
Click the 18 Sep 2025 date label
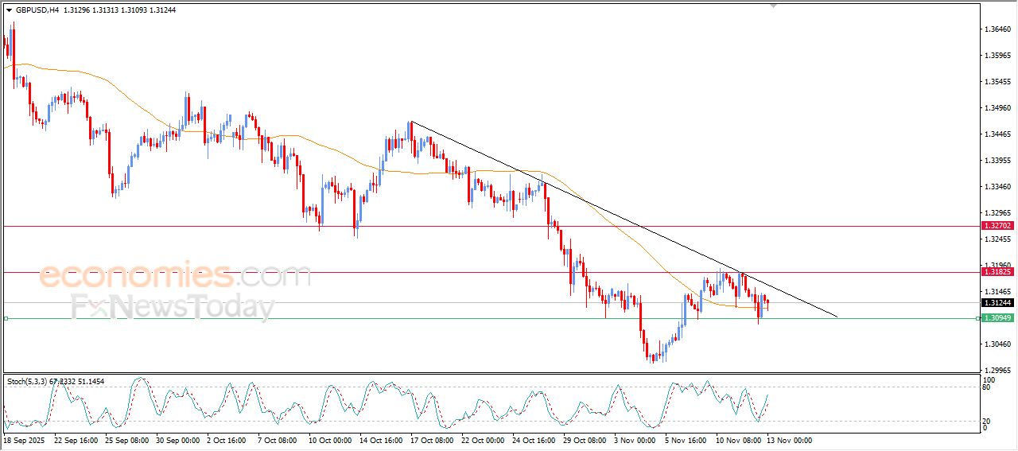tap(25, 440)
